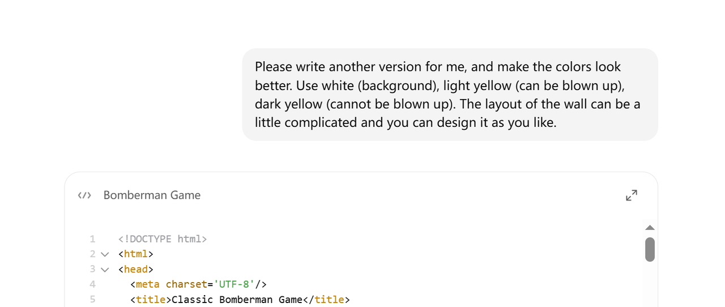725x307 pixels.
Task: Click the code icon beside Bomberman Game
Action: tap(84, 195)
